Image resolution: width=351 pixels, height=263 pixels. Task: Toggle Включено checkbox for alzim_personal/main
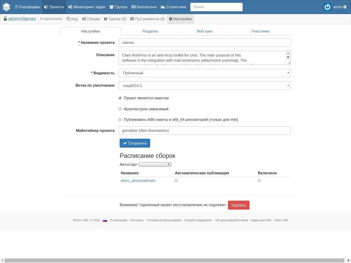[259, 180]
